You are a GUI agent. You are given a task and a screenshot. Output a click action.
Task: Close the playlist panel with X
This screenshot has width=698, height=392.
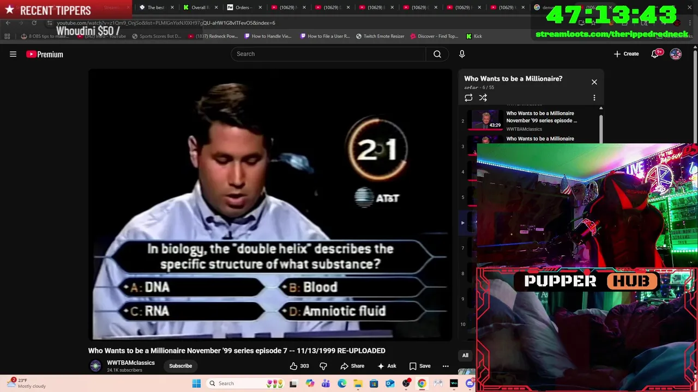coord(594,82)
